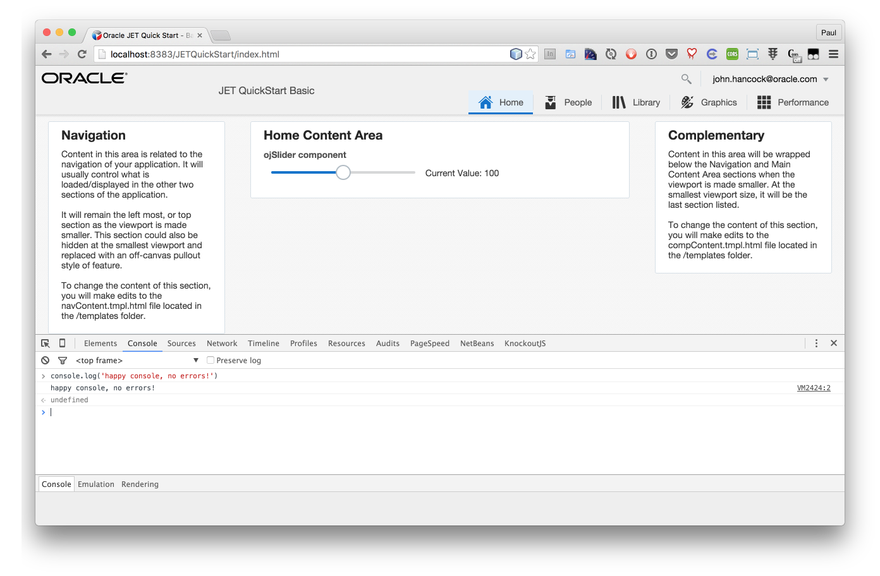
Task: Click the circular sync arrows extension icon
Action: click(611, 54)
